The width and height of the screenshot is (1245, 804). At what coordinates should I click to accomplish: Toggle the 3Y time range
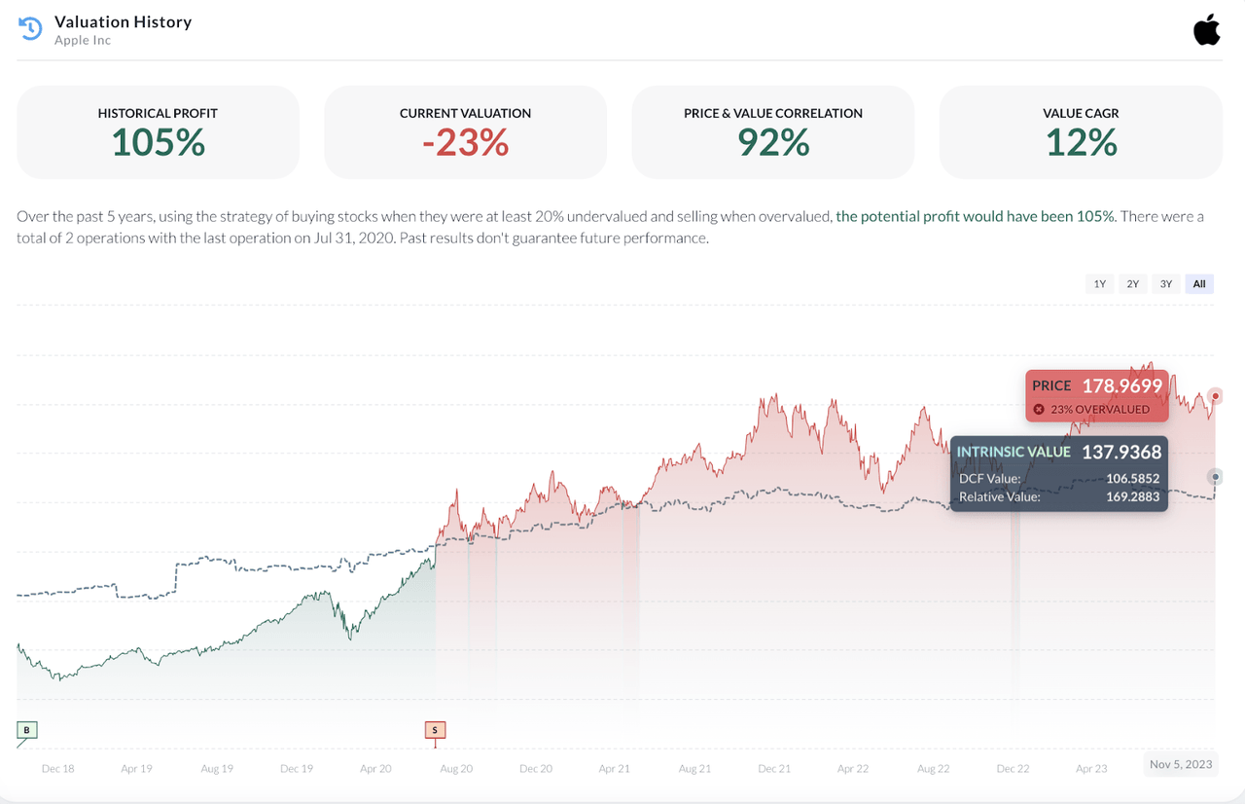[1165, 283]
